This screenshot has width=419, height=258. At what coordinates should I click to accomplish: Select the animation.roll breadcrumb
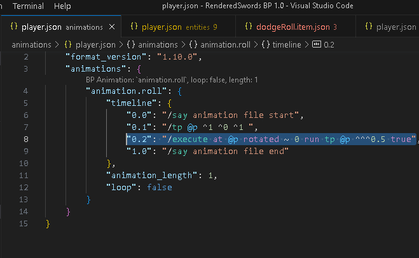click(x=225, y=45)
